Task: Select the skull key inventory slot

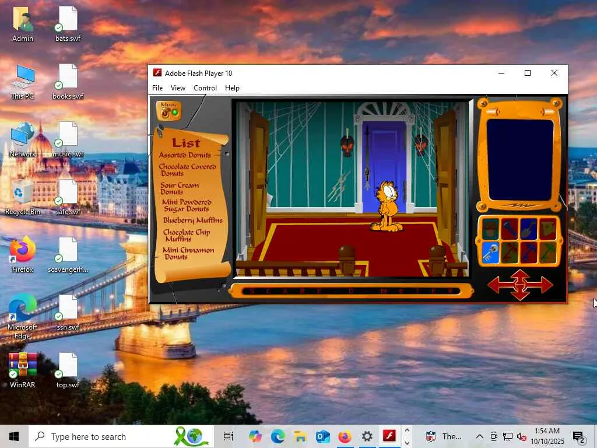Action: point(490,253)
